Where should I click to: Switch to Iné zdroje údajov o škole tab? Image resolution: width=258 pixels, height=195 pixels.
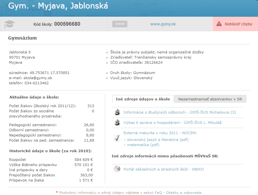[143, 99]
